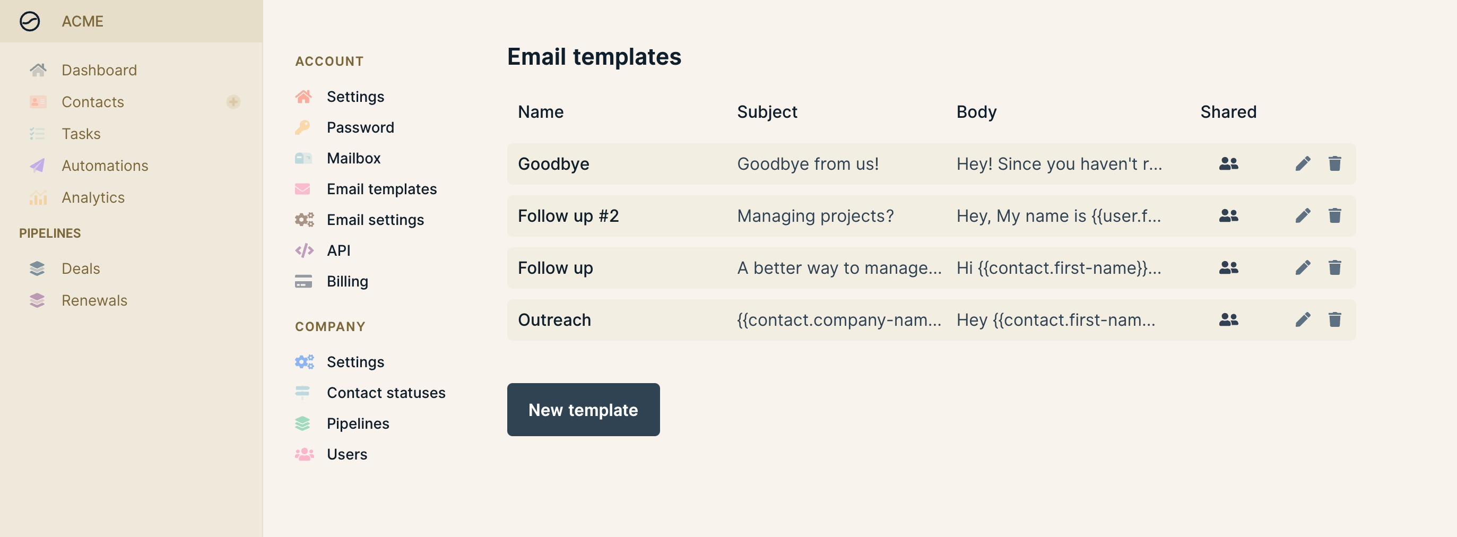Open Renewals in the Pipelines section
The image size is (1457, 537).
(94, 300)
